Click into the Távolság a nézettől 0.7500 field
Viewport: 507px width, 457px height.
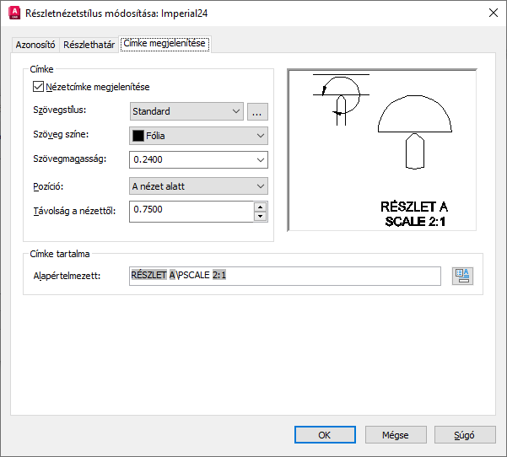[191, 212]
